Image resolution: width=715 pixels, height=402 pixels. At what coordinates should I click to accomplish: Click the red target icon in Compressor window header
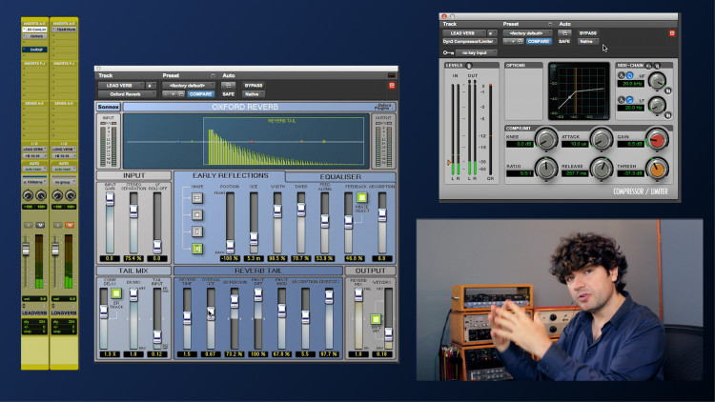point(672,33)
